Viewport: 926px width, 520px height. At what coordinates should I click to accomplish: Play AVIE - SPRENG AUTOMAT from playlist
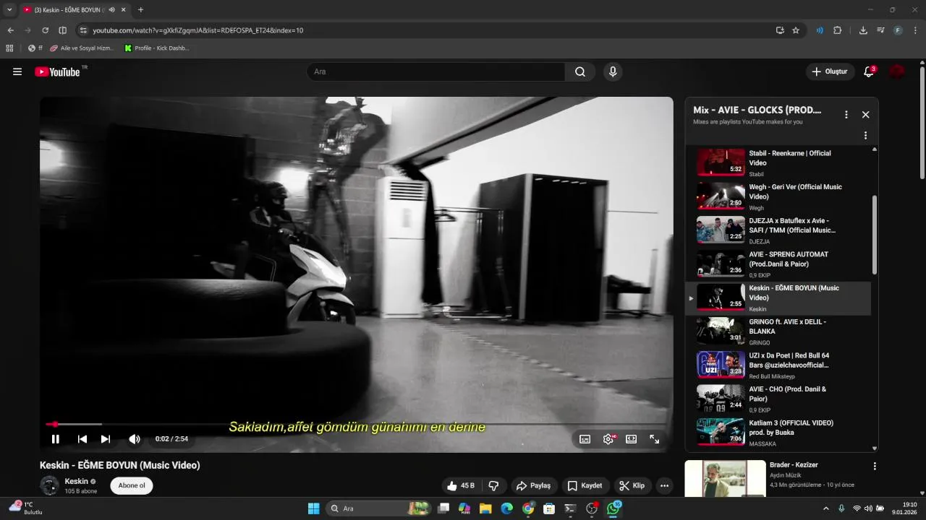point(778,264)
